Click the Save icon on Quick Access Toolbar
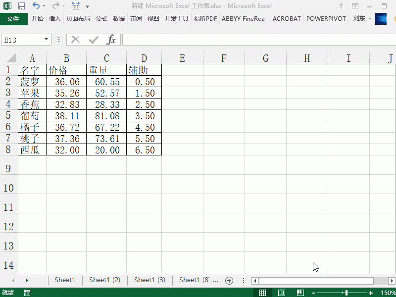 click(x=21, y=5)
